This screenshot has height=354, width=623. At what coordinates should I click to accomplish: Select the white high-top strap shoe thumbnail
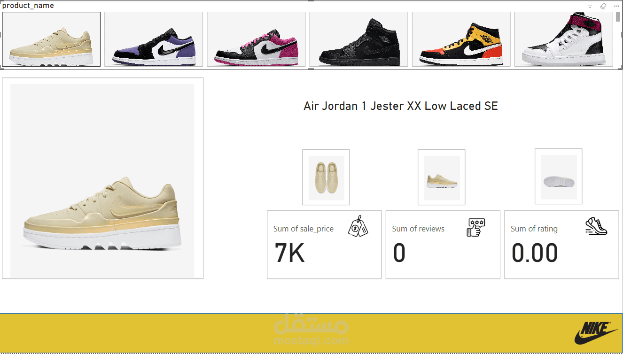pos(563,39)
